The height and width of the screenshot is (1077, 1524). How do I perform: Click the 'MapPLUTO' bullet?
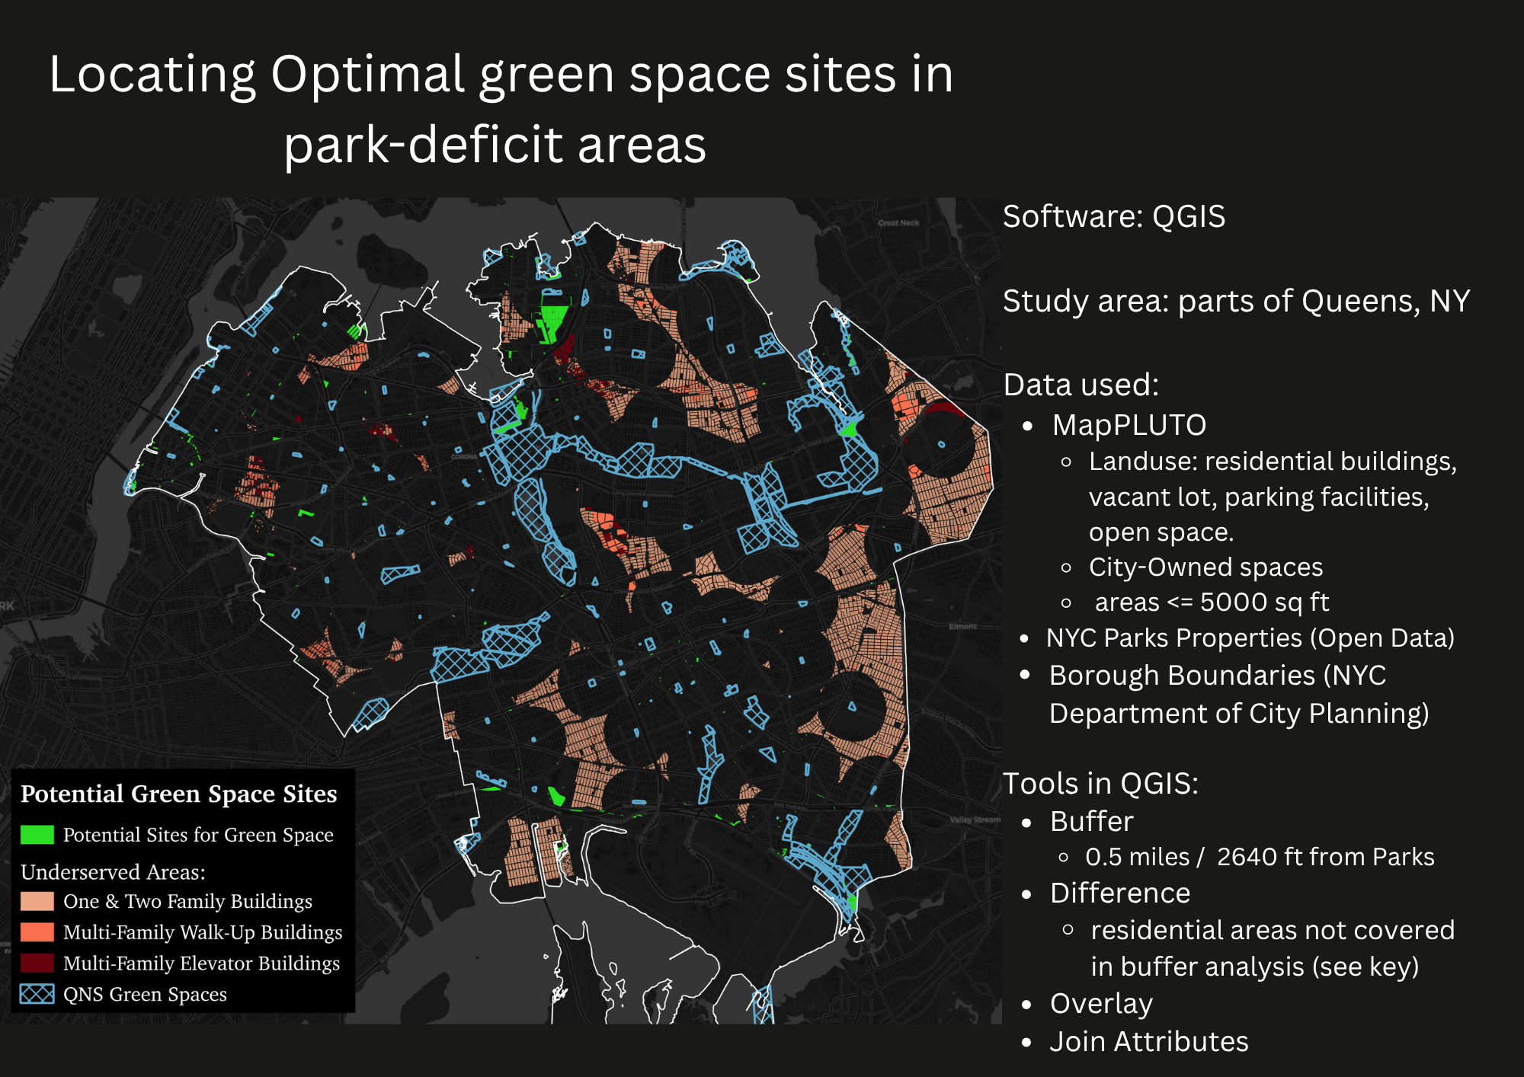1129,425
